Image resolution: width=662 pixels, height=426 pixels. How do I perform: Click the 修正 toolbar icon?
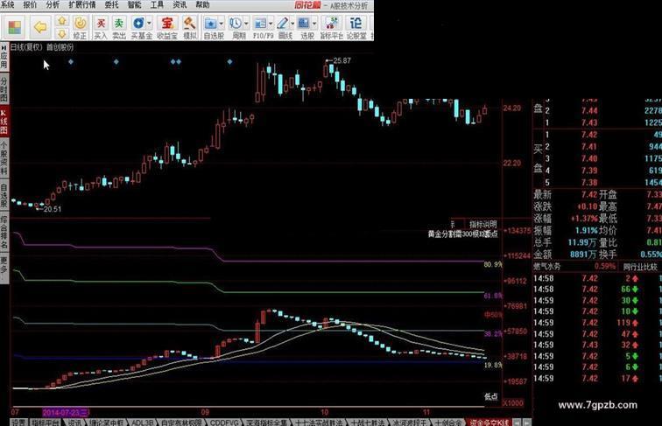pos(80,27)
